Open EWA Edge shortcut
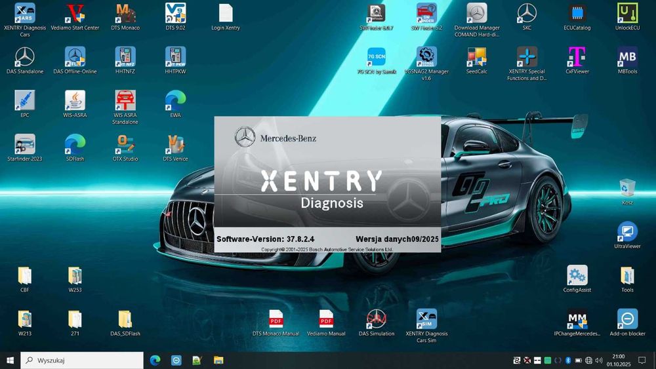The image size is (656, 369). click(175, 101)
